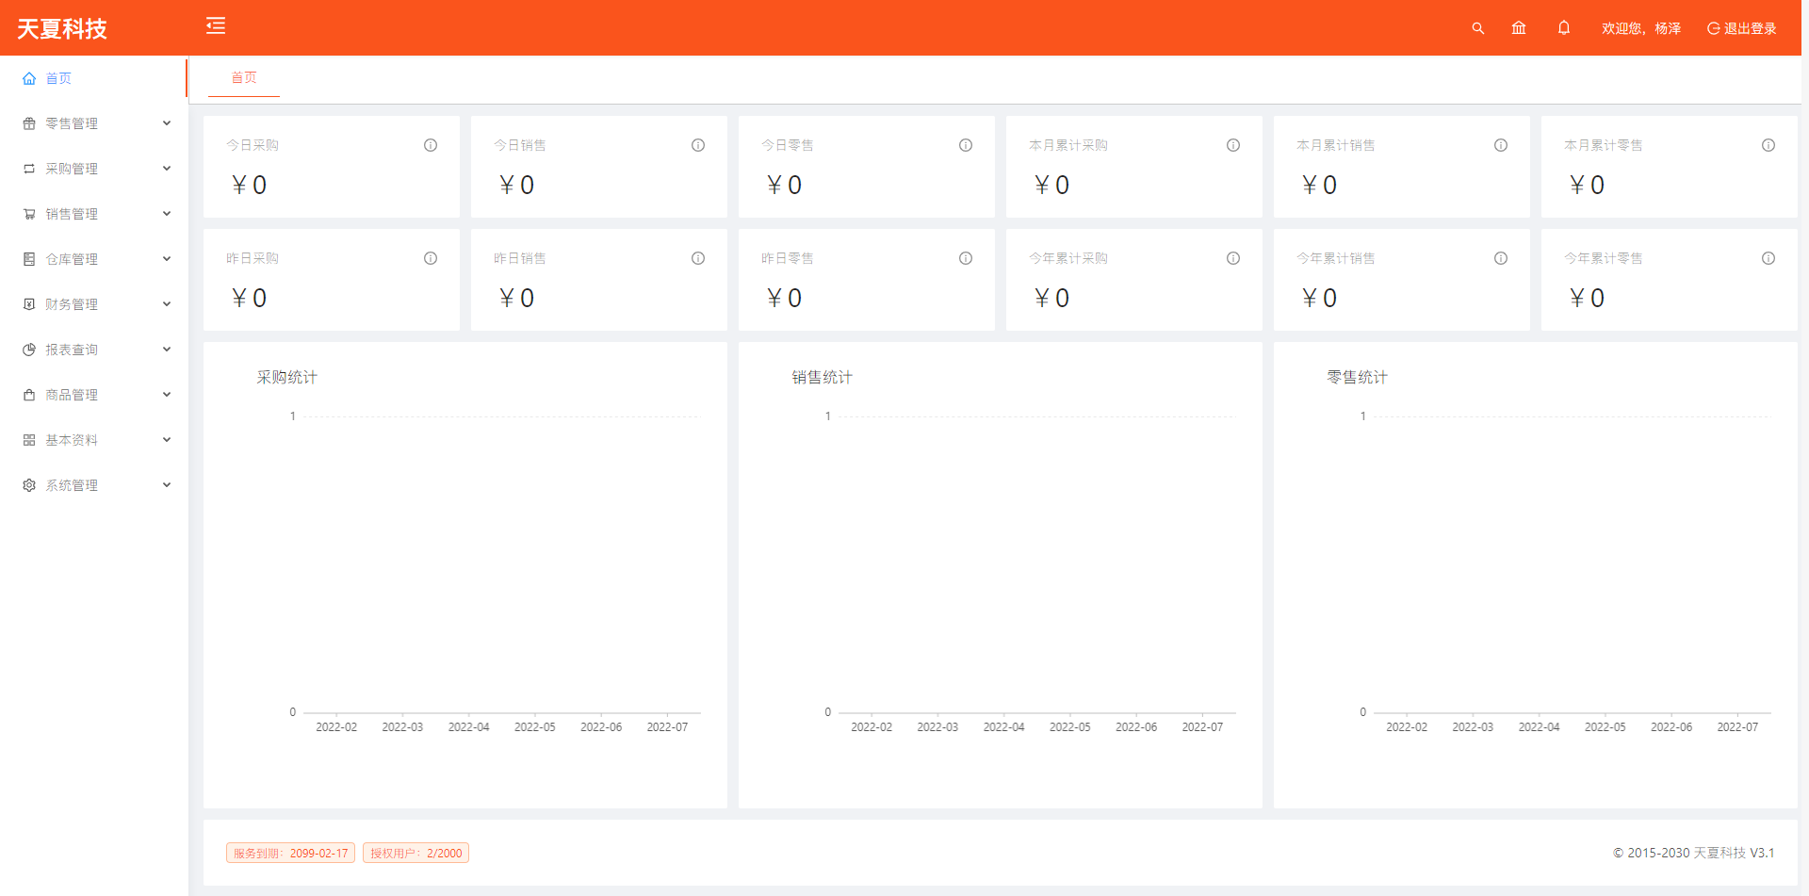Click the 采购管理 swap icon in the sidebar
Screen dimensions: 1809x896
coord(29,169)
